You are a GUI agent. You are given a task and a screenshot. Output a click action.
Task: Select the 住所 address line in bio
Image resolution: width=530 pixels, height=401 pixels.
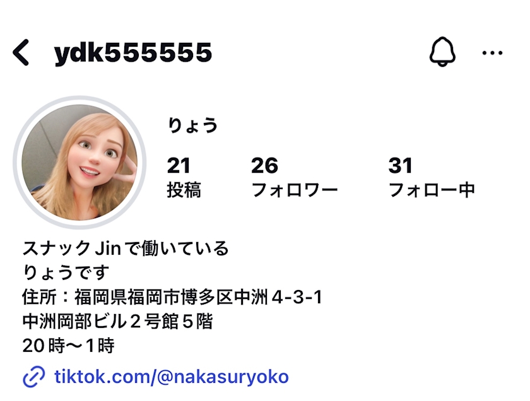(172, 298)
